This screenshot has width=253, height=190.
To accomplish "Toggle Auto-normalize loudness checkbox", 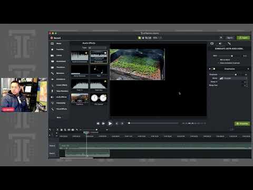I will point(218,63).
